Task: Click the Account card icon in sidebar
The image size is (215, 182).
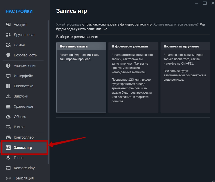Action: pyautogui.click(x=8, y=25)
